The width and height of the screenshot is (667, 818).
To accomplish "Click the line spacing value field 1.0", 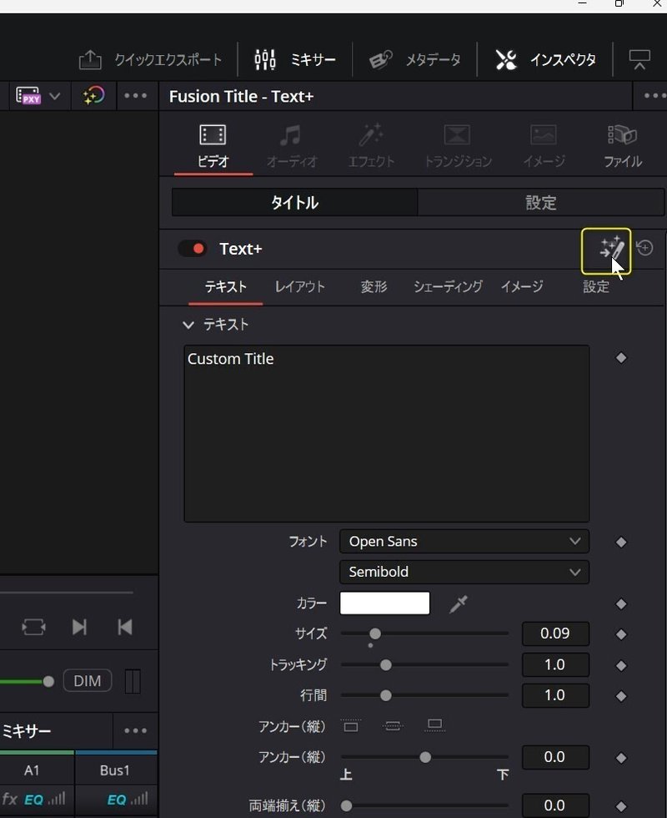I will click(x=555, y=695).
